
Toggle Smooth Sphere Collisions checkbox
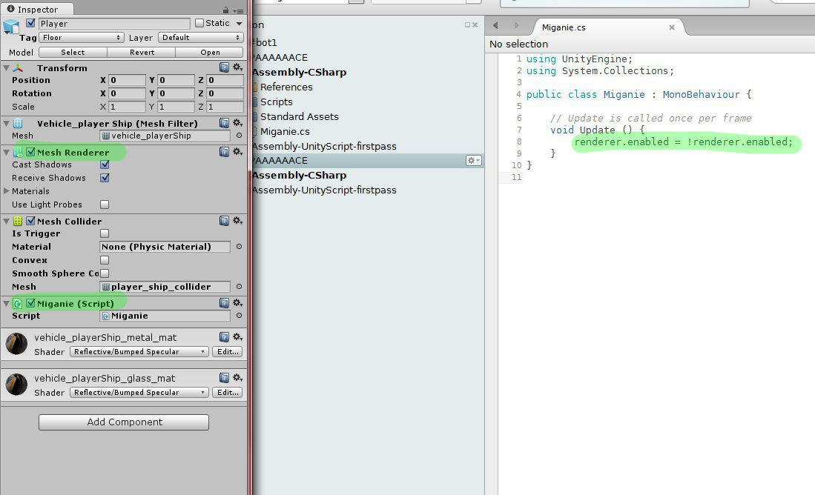click(105, 273)
